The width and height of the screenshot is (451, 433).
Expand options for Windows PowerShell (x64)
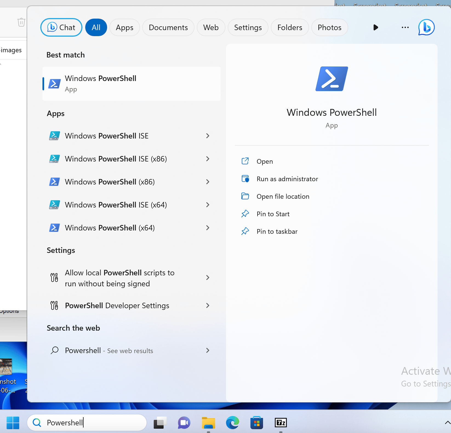tap(208, 228)
